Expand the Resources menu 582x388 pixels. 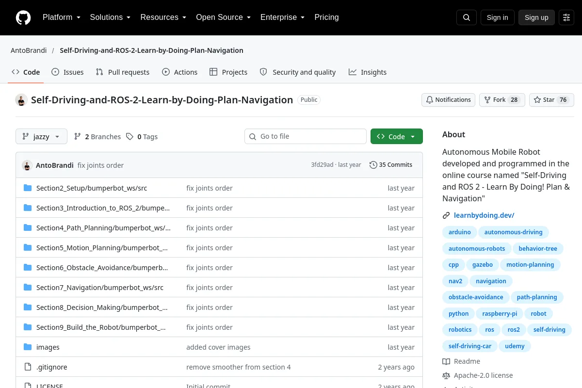tap(163, 17)
